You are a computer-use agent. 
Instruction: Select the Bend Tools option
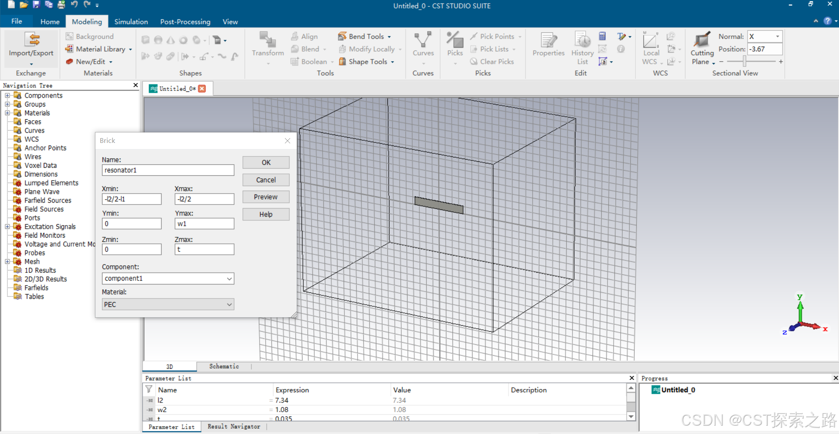tap(365, 36)
